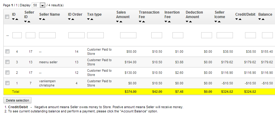Focus the Balance filter field
The height and width of the screenshot is (119, 275).
267,35
